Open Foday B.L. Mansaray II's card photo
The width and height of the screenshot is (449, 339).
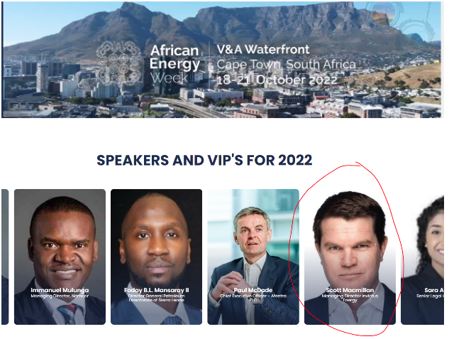click(x=156, y=257)
